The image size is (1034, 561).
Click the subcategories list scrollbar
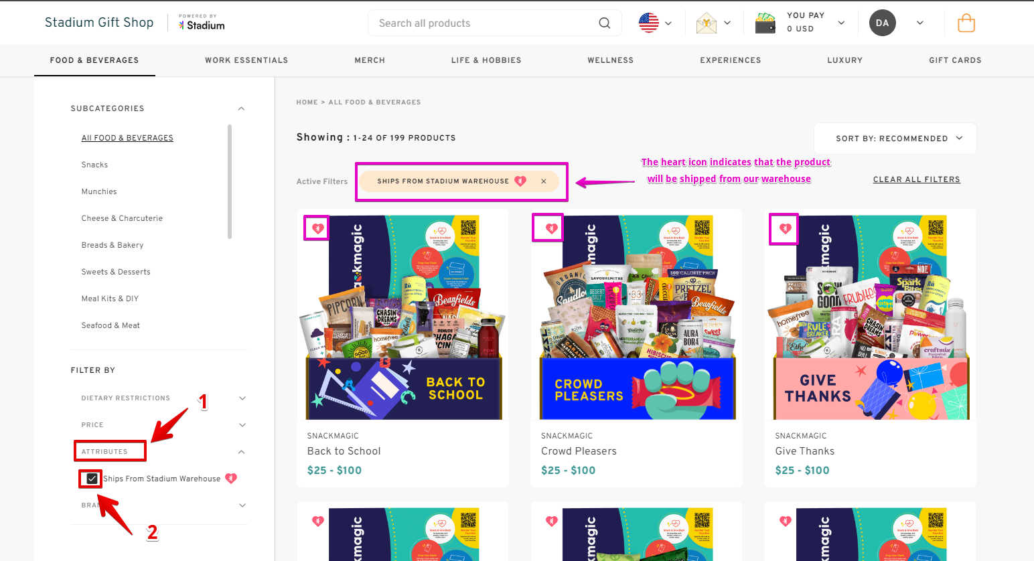(230, 181)
